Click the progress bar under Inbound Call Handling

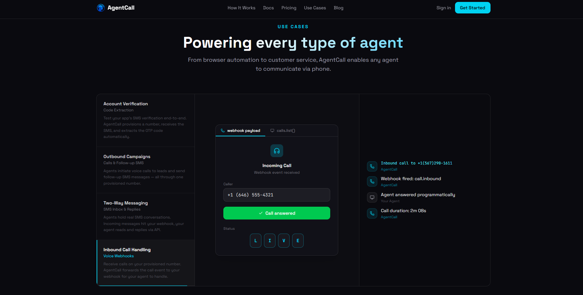[x=142, y=286]
